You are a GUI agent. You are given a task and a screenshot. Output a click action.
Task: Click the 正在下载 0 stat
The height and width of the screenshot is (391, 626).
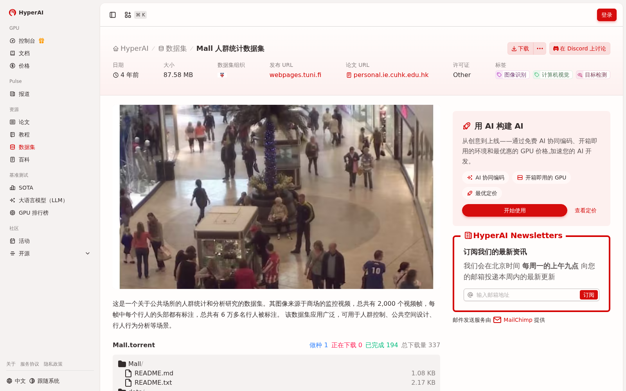point(347,345)
